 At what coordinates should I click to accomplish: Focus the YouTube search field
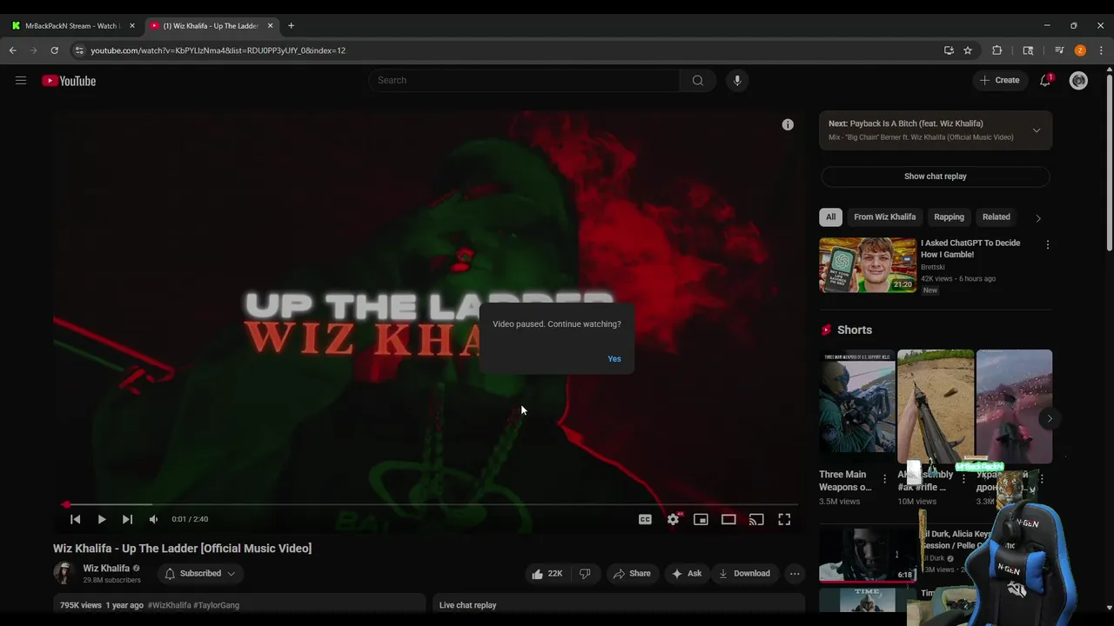[524, 81]
